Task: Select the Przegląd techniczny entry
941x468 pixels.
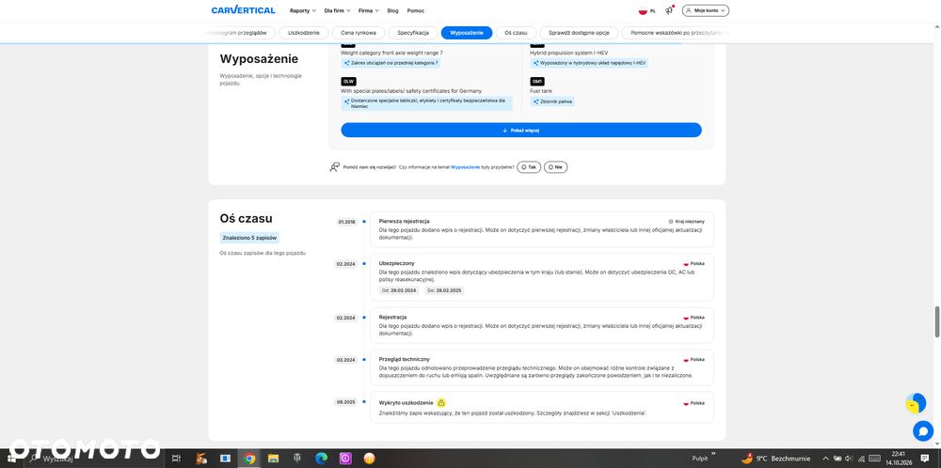Action: (542, 367)
